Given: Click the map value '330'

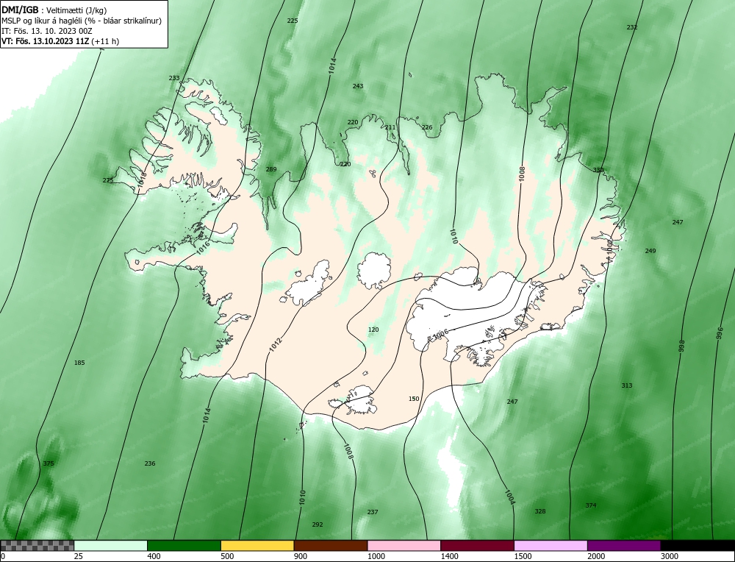Looking at the screenshot, I should click(x=598, y=170).
